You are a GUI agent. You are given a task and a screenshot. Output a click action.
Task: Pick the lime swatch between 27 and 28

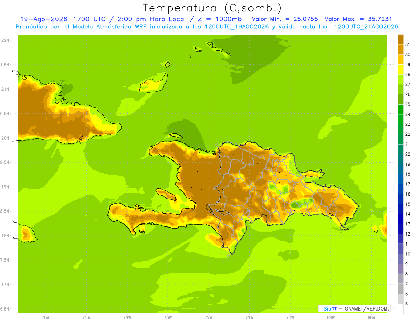(x=401, y=79)
